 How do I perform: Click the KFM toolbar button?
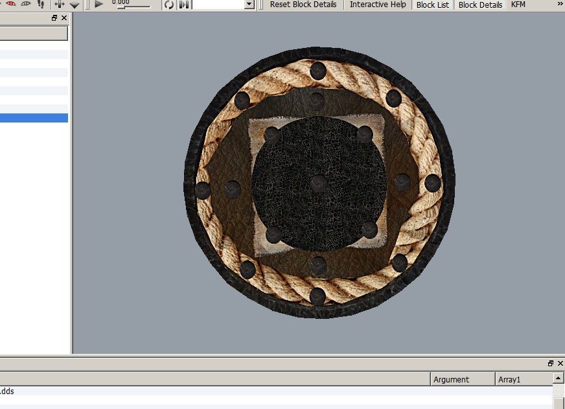(518, 5)
